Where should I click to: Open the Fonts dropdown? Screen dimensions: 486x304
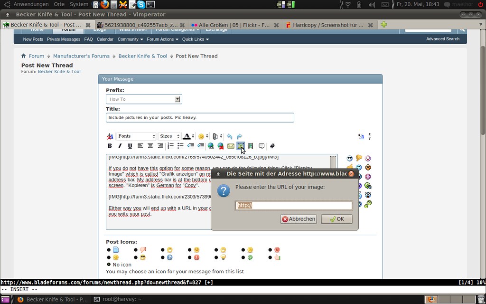136,136
